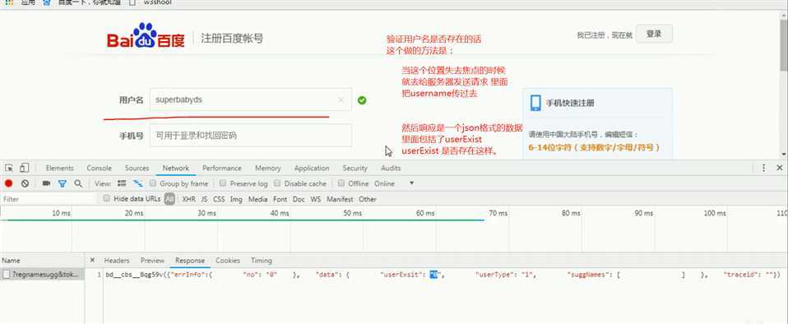Close the DevTools panel
The image size is (788, 324).
coord(780,168)
